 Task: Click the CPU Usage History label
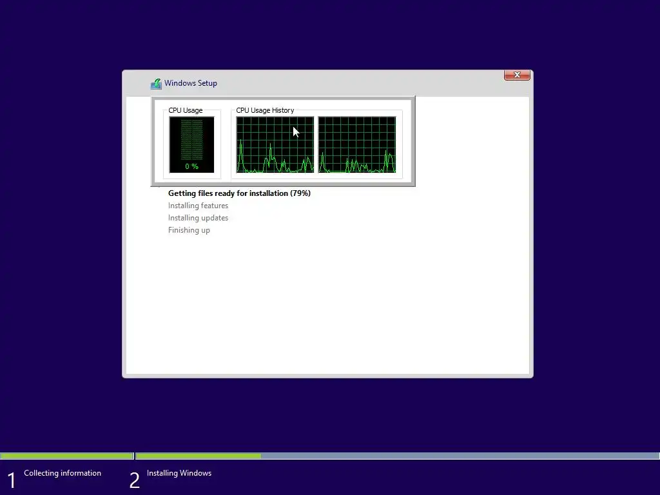265,110
